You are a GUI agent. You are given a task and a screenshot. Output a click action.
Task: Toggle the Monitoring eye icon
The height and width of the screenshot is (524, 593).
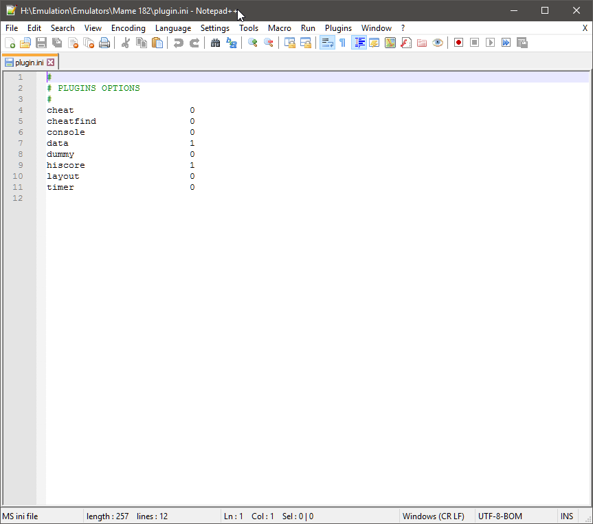(438, 43)
